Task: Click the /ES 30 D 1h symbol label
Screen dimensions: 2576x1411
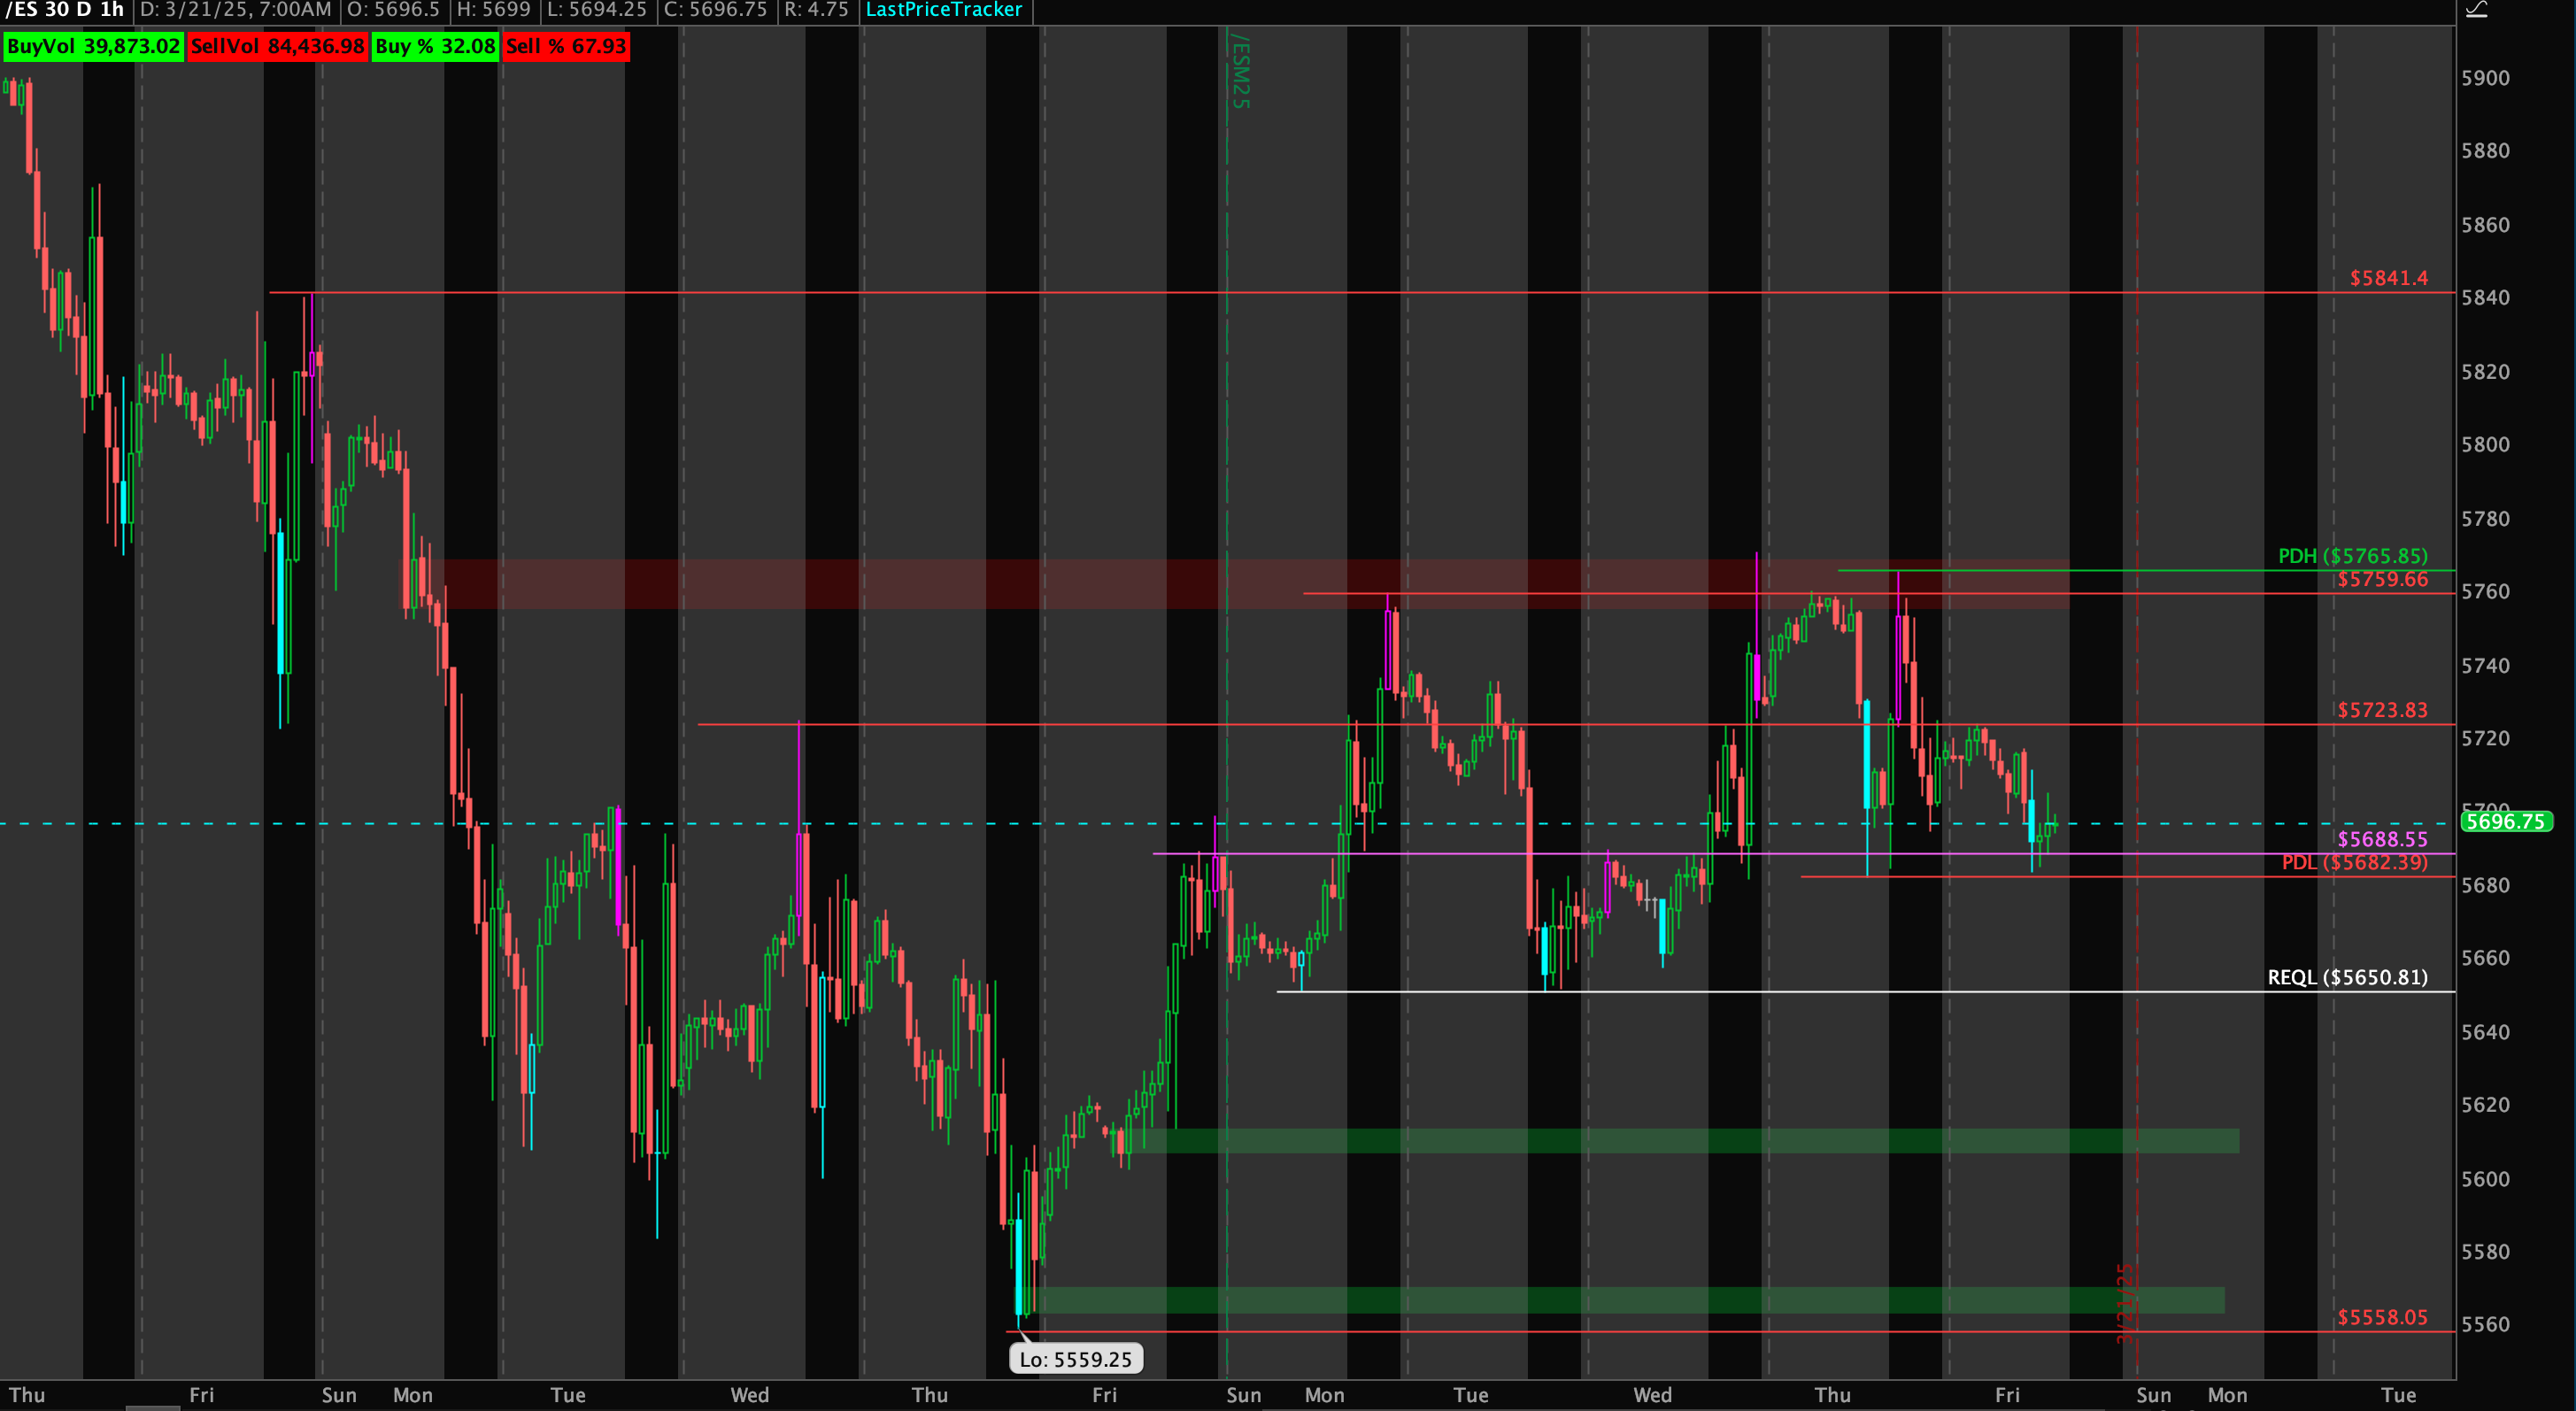Action: coord(65,10)
